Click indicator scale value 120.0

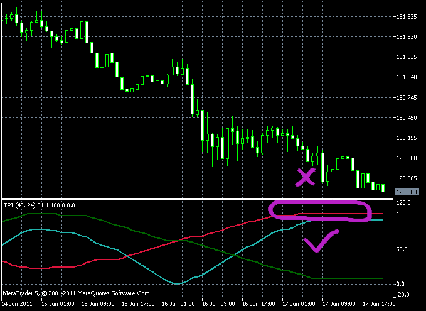pos(403,203)
